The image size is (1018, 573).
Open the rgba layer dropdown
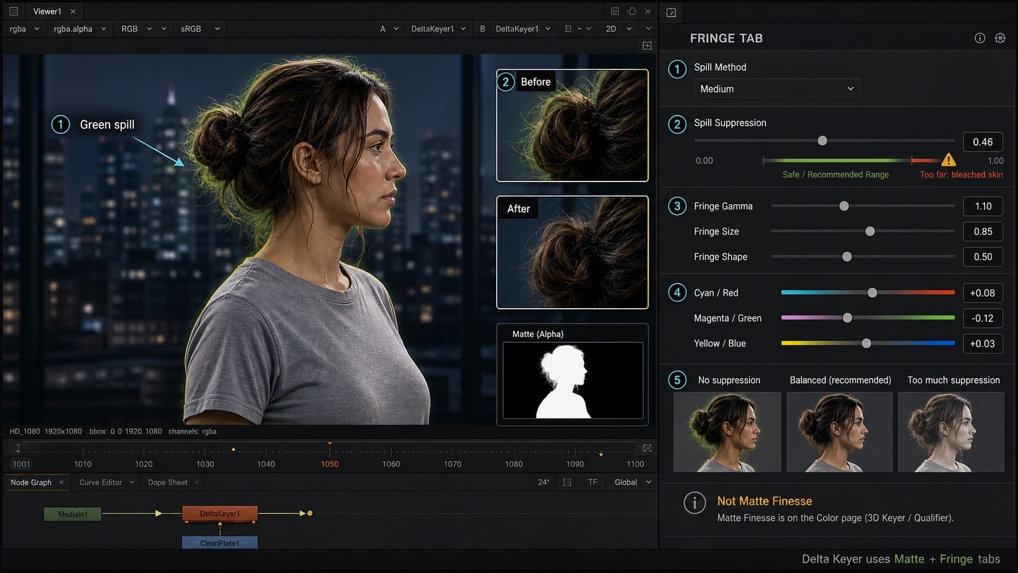(x=25, y=29)
